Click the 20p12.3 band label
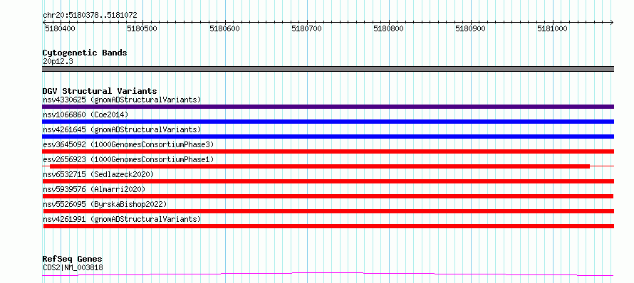This screenshot has width=634, height=283. 58,61
